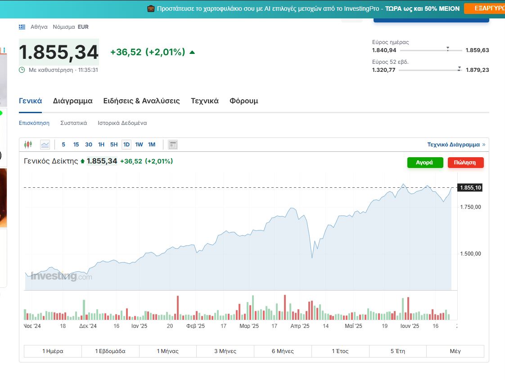Open the Ιστορικά Δεδομένα link
The height and width of the screenshot is (380, 505).
tap(122, 123)
